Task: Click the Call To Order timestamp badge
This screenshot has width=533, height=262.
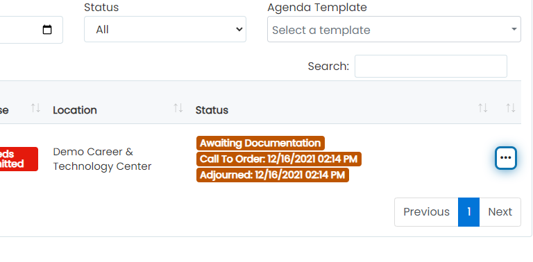Action: 279,159
